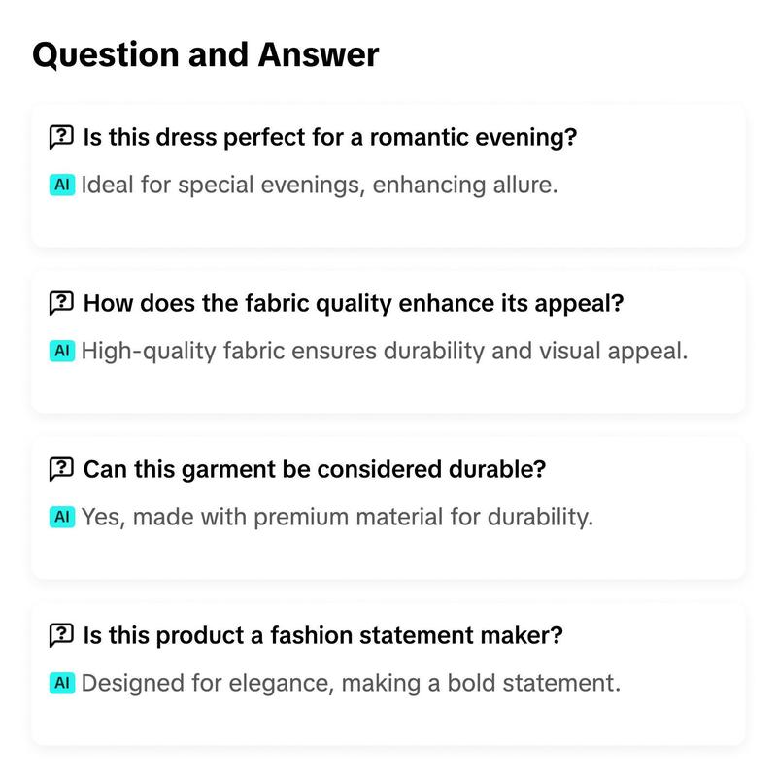Screen dimensions: 777x777
Task: Click the answer about high-quality fabric durability
Action: [385, 351]
